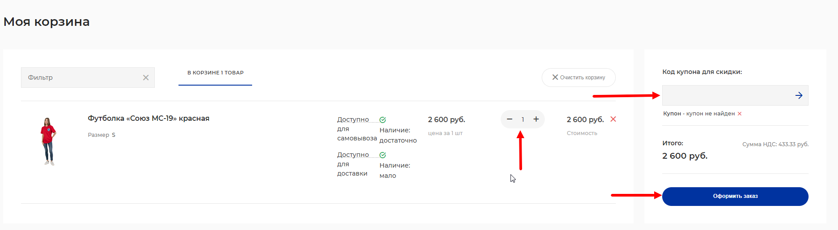838x230 pixels.
Task: Clear the Фильтр field with its X icon
Action: point(145,78)
